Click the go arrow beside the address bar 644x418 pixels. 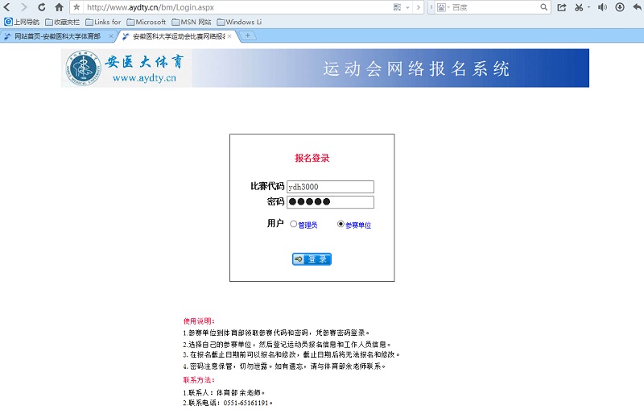[418, 7]
